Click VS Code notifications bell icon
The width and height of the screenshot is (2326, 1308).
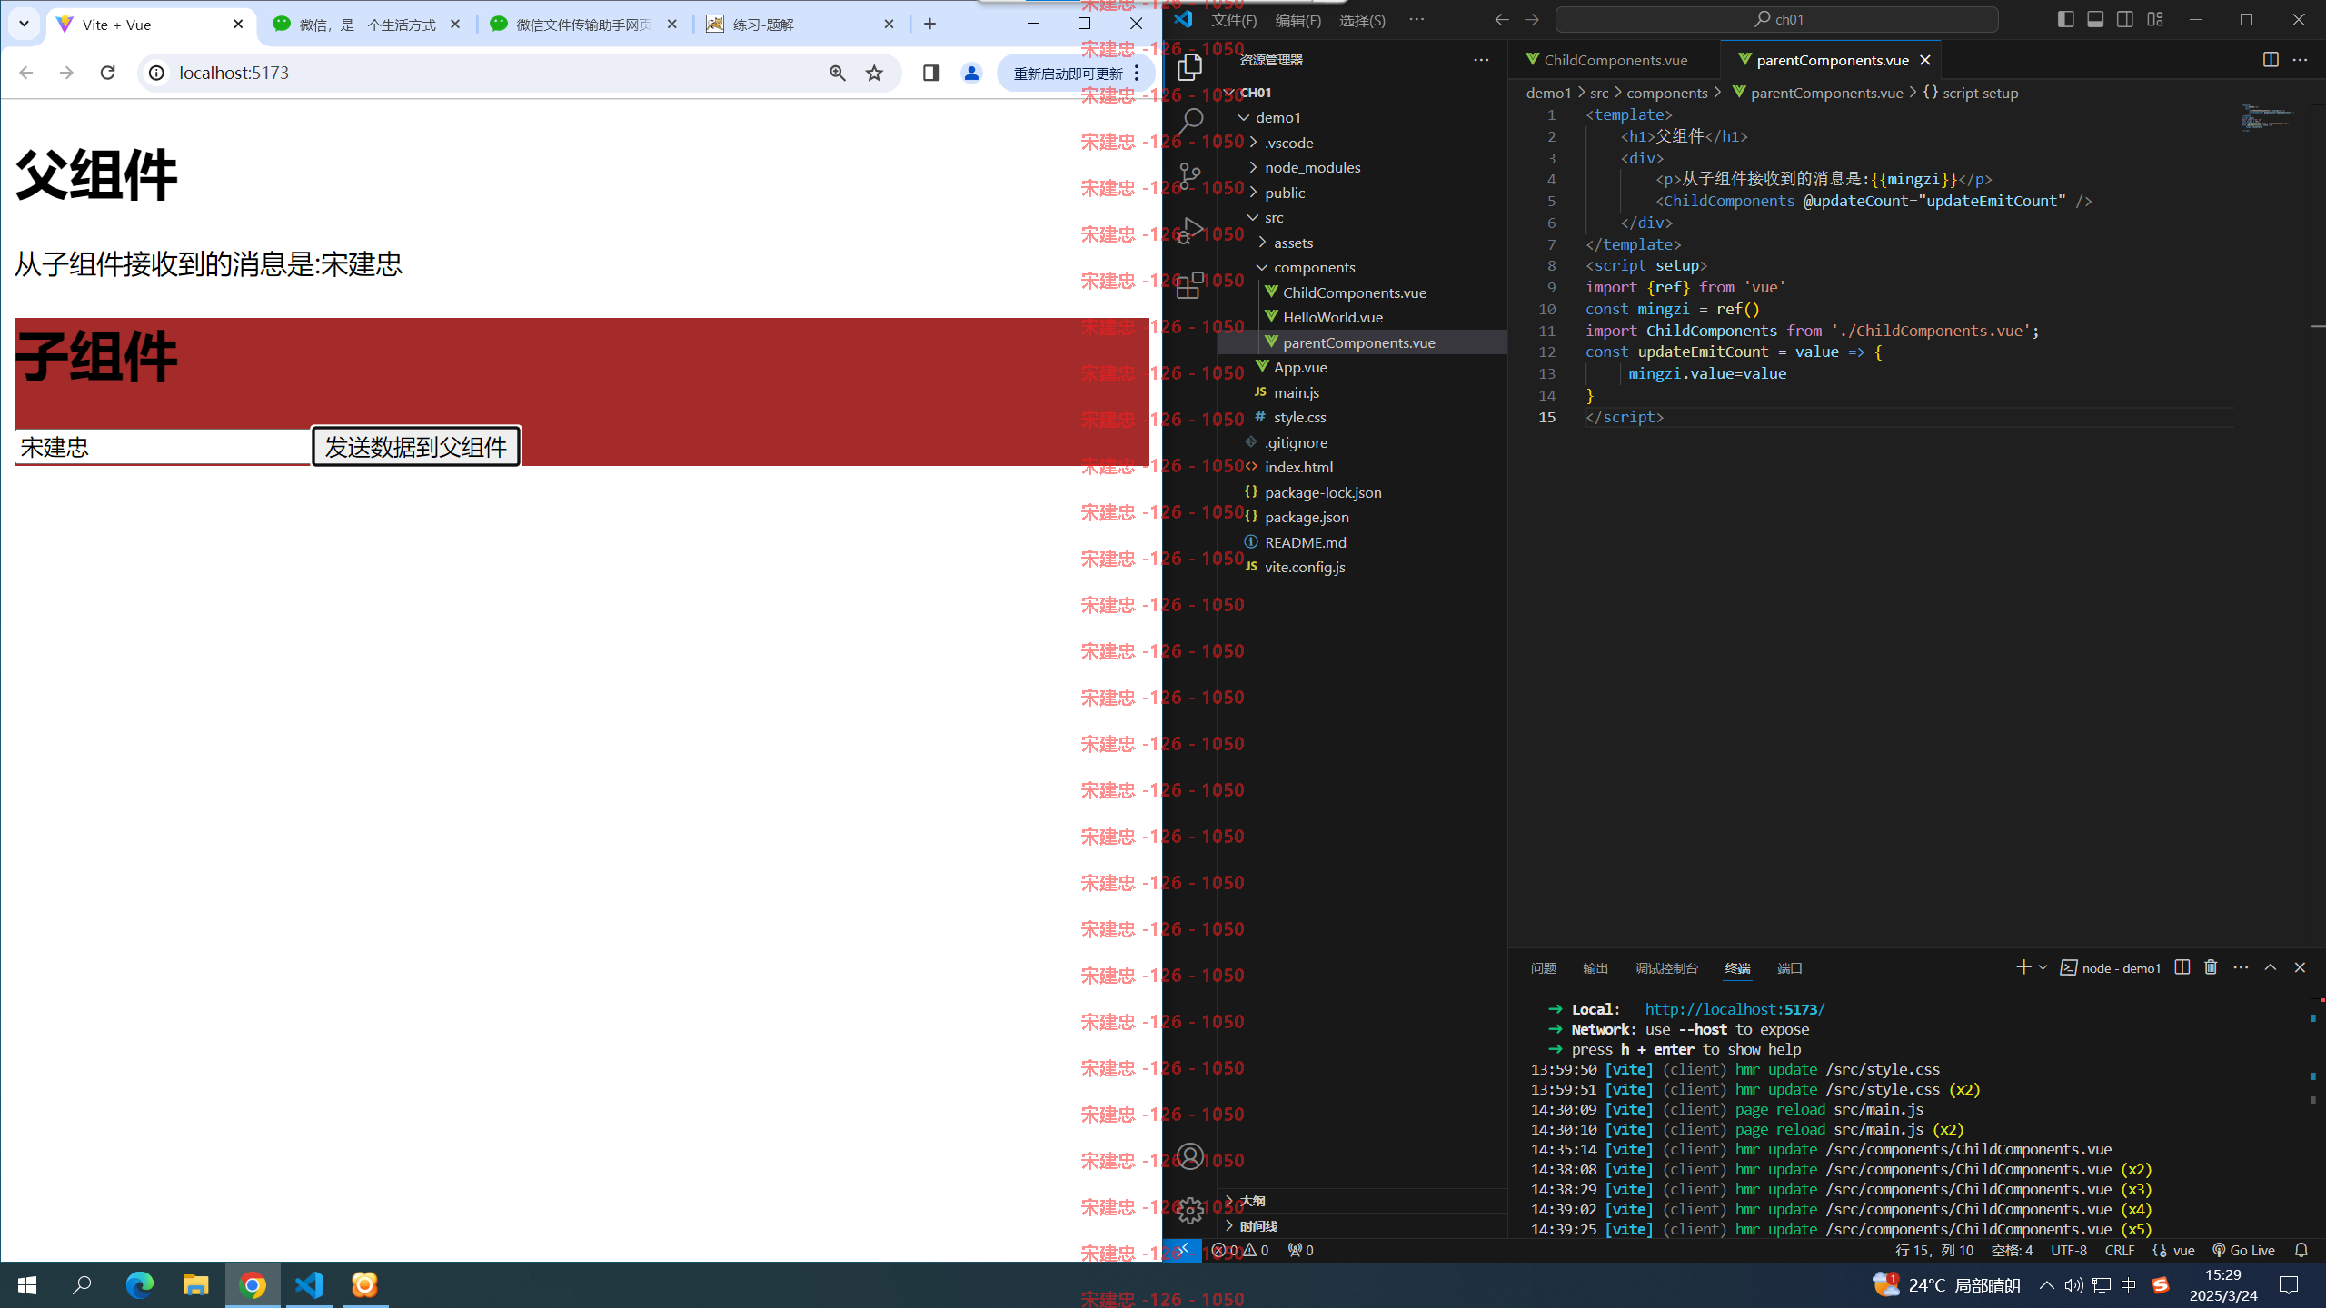click(2301, 1250)
